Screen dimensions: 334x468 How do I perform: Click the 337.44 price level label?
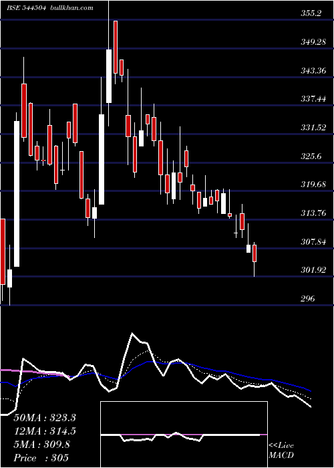(x=313, y=99)
